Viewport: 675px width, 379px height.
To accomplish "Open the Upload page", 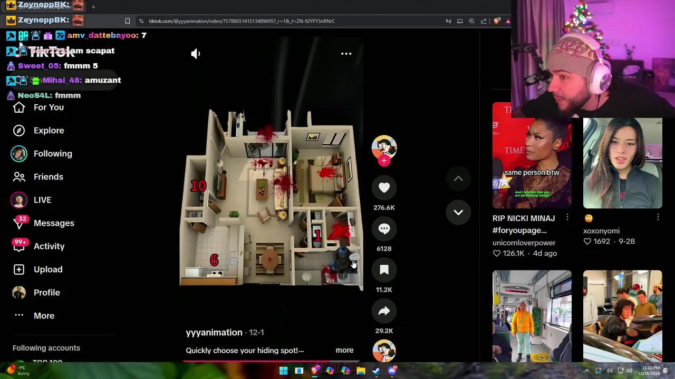I will pos(48,270).
